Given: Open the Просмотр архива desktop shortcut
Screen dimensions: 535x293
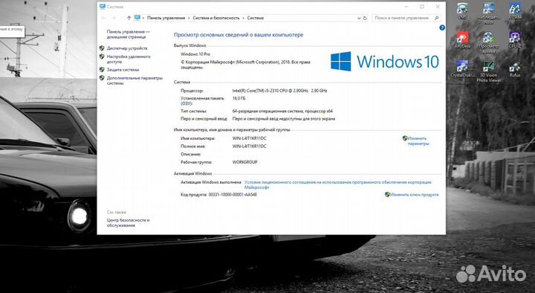Looking at the screenshot, I should (x=489, y=42).
